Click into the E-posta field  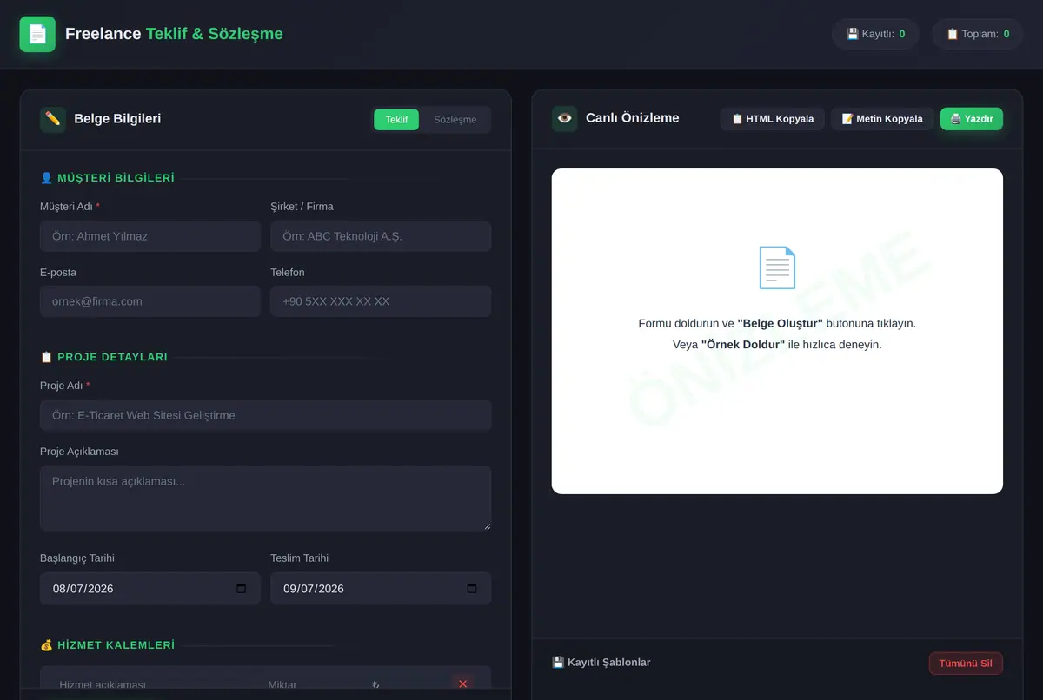tap(150, 301)
